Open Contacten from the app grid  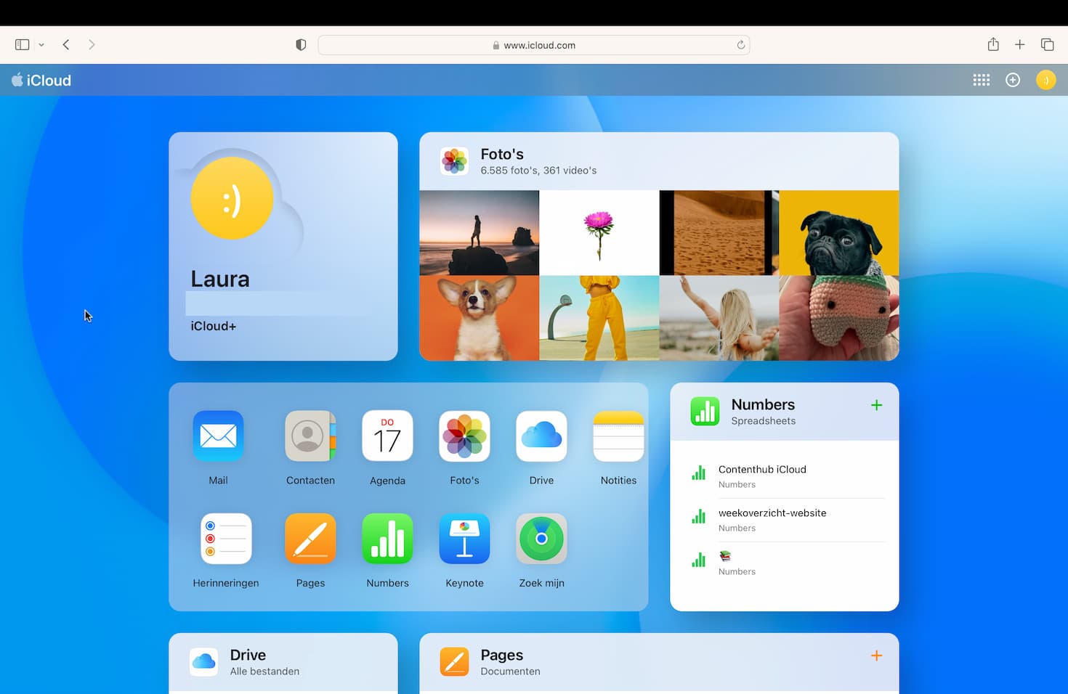coord(310,436)
